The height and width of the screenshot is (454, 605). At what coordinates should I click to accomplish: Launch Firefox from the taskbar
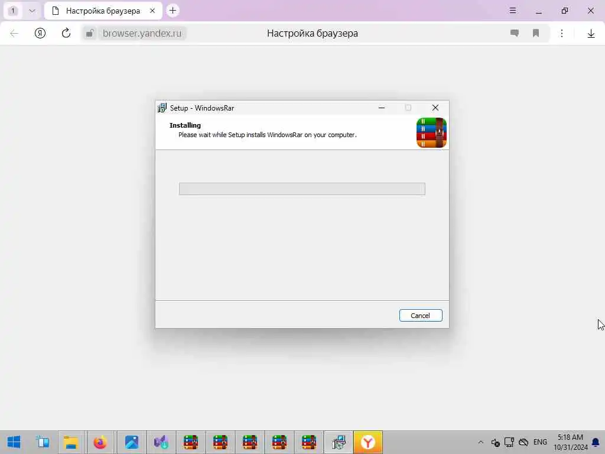[x=100, y=442]
